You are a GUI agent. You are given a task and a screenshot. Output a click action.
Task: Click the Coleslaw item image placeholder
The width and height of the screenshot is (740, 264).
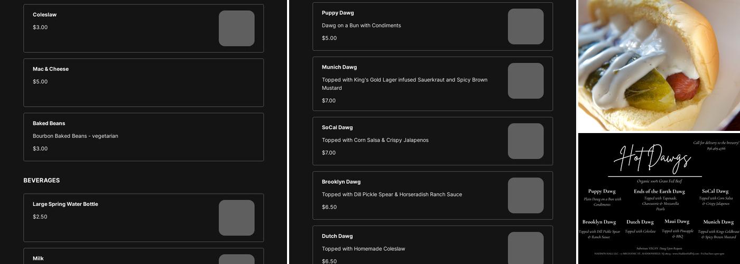[x=236, y=29]
